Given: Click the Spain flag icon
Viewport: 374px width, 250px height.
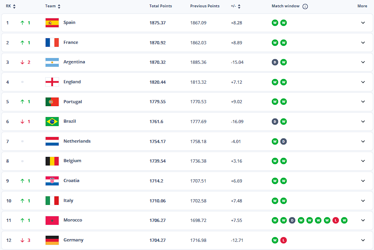Looking at the screenshot, I should [x=52, y=23].
